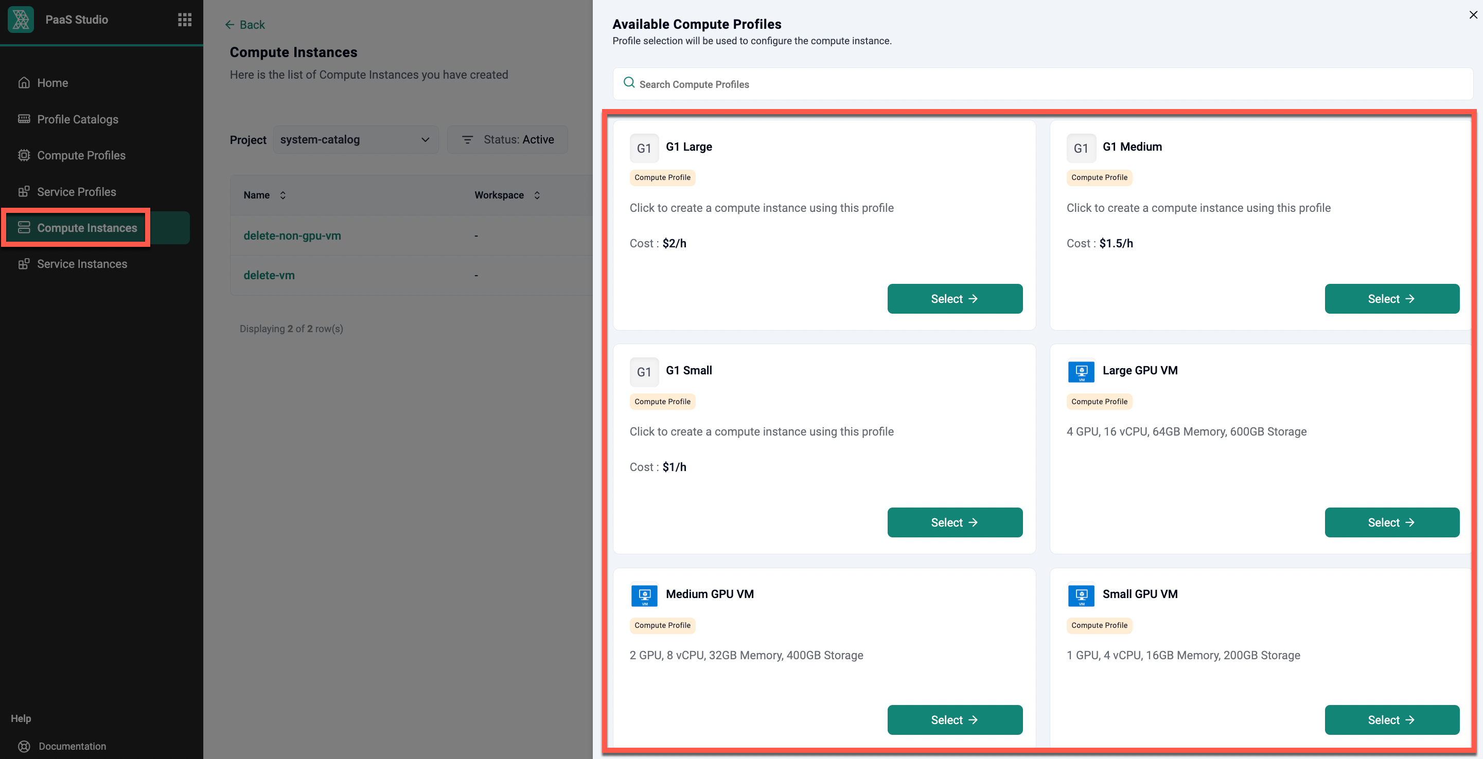1483x759 pixels.
Task: Click the Compute Instances sidebar icon
Action: 24,228
